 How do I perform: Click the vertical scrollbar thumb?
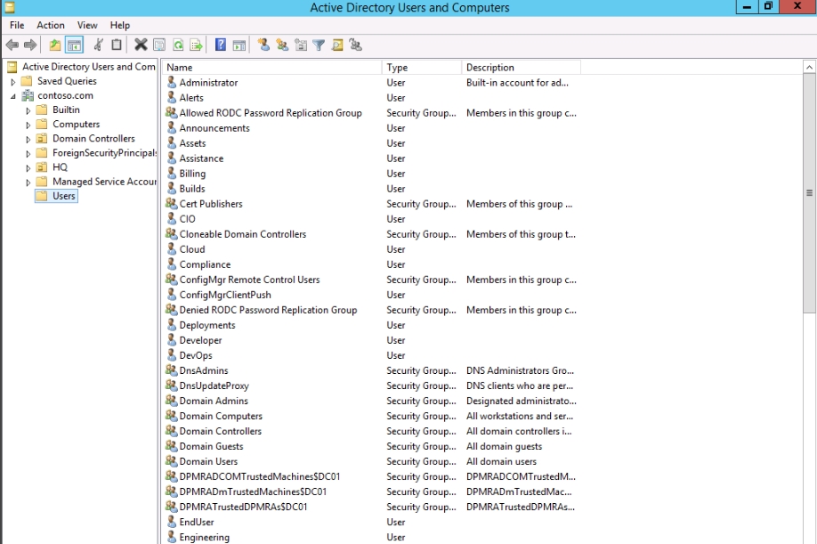click(809, 193)
